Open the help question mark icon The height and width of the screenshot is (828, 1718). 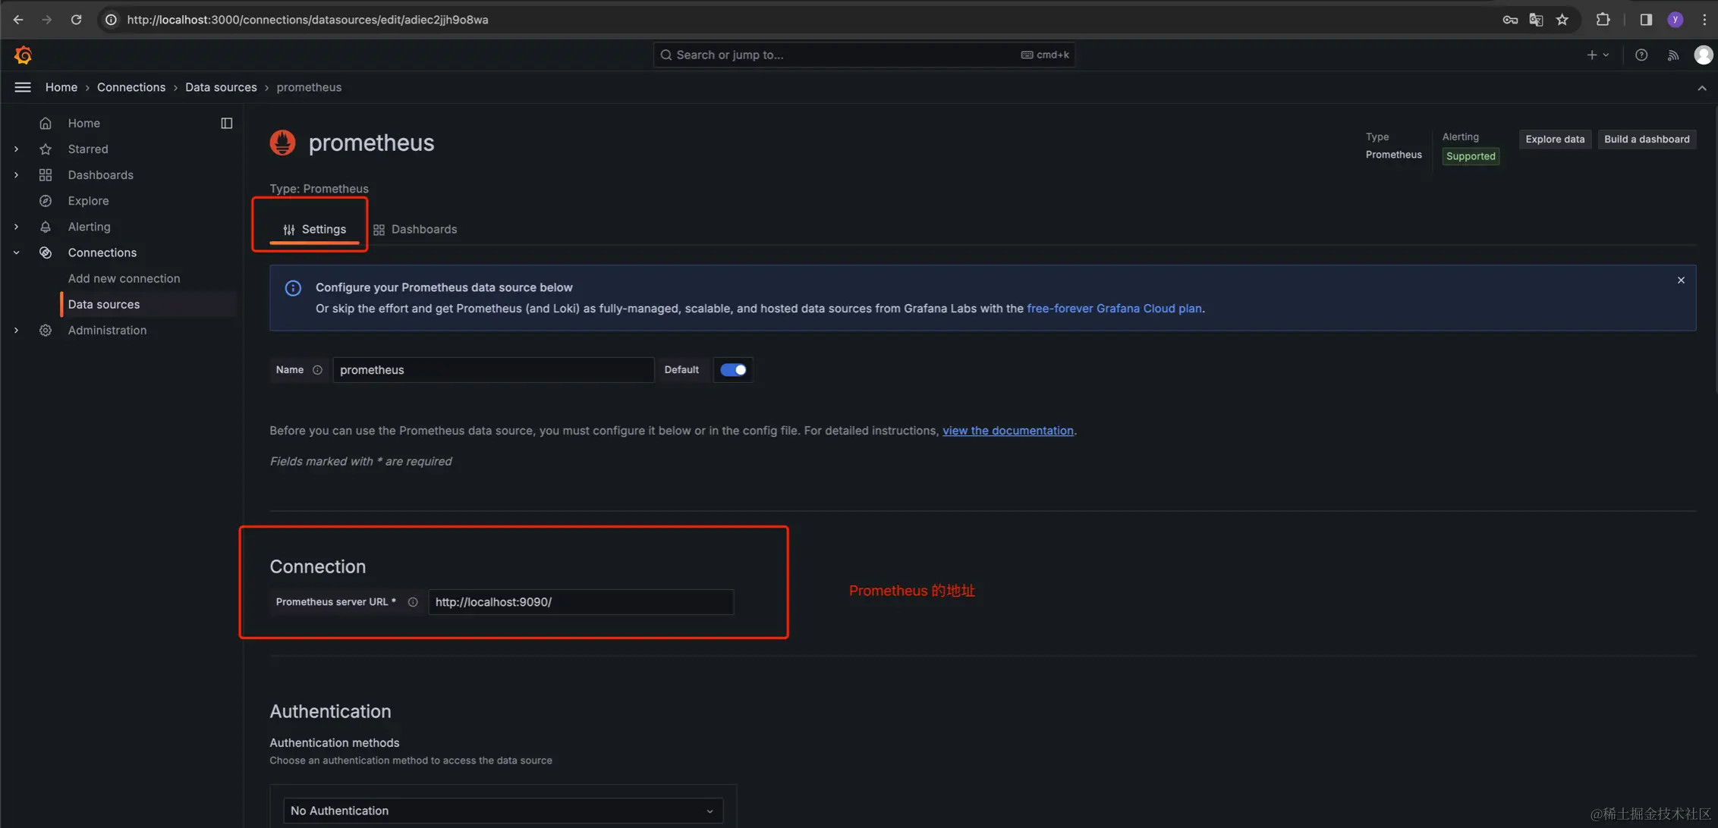1641,55
